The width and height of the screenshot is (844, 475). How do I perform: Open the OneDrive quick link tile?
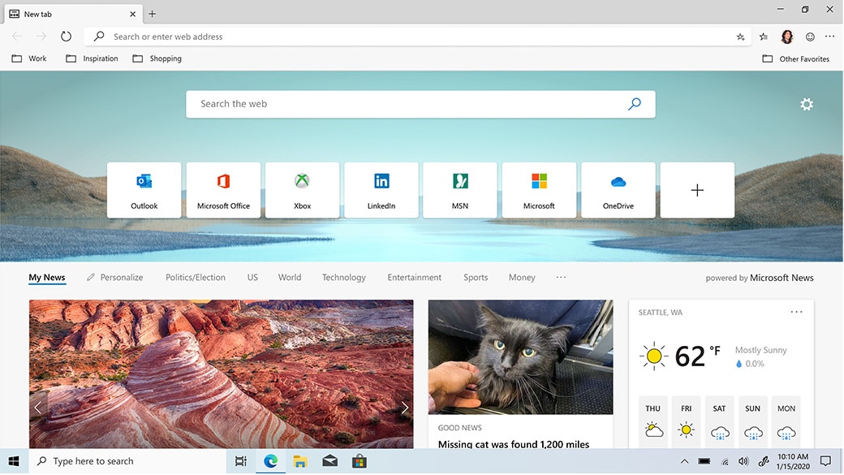618,190
